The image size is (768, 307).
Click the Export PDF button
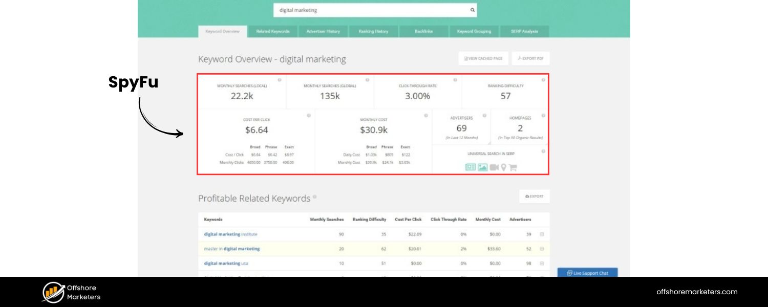coord(530,59)
